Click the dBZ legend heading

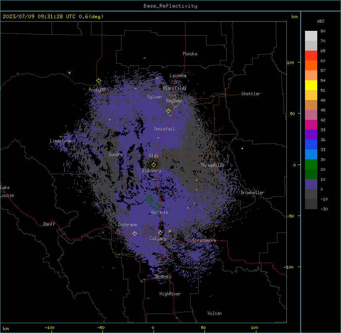[320, 21]
